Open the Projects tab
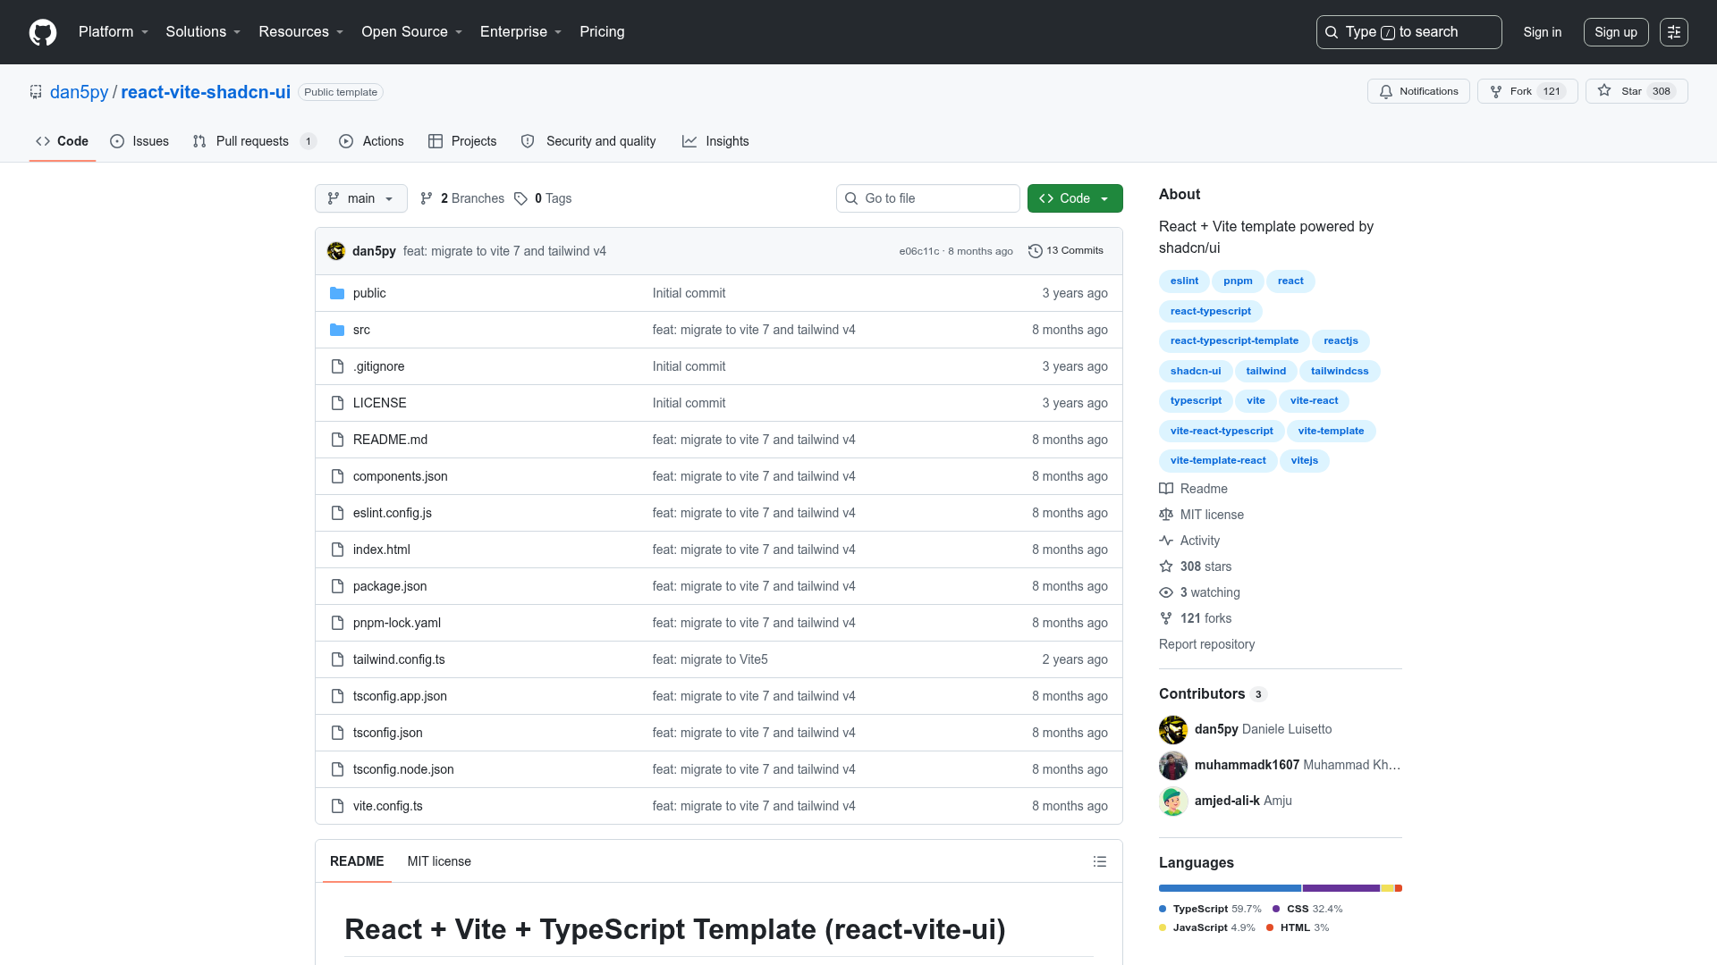The width and height of the screenshot is (1717, 965). (462, 141)
